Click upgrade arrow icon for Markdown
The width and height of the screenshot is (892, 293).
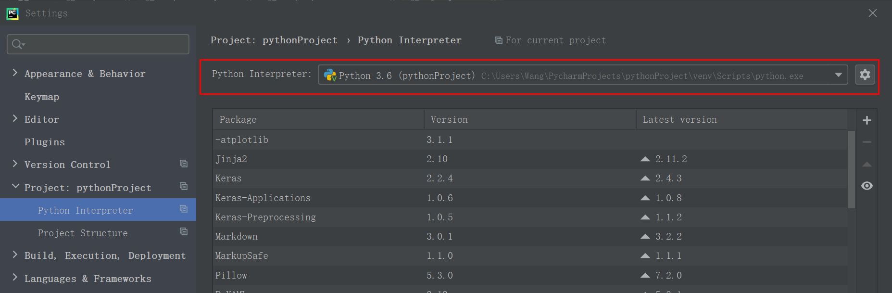[645, 236]
